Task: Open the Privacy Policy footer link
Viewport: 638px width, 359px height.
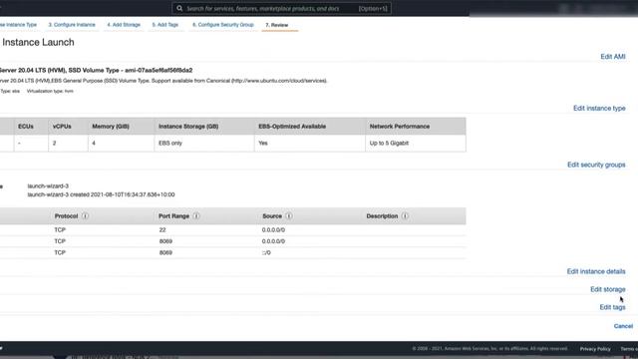Action: pos(595,349)
